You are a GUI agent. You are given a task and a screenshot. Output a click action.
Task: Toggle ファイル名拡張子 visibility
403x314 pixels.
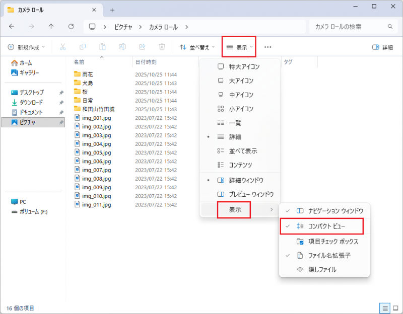329,255
